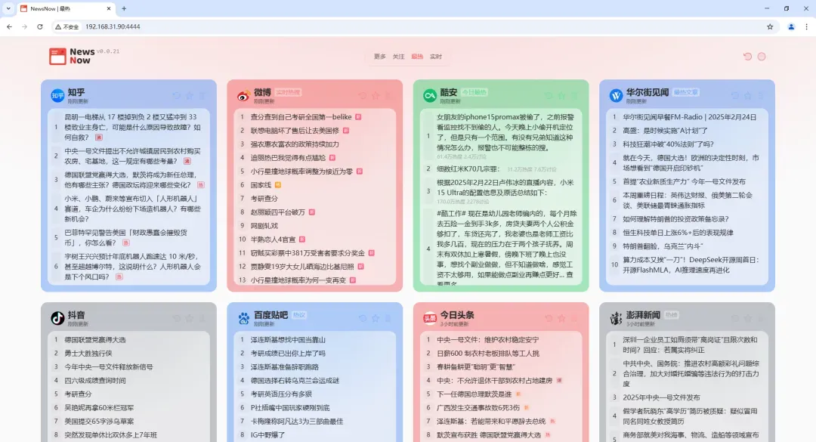Toggle favorite star on 百度贴吧 card

[x=376, y=318]
